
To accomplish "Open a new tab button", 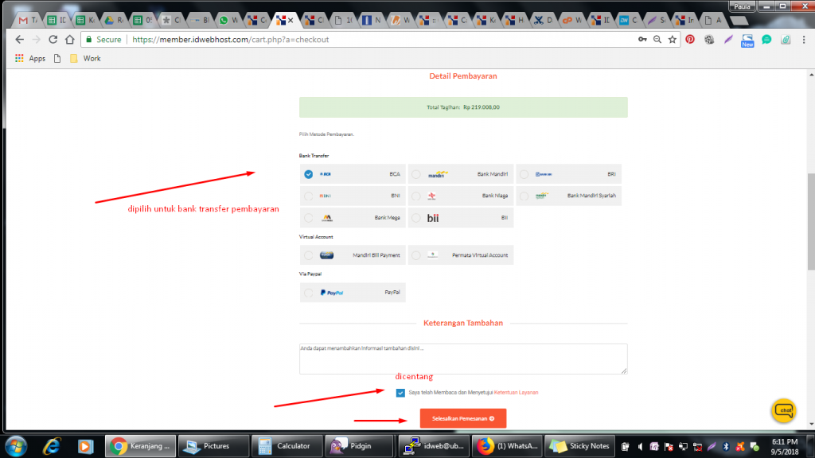I will click(739, 21).
